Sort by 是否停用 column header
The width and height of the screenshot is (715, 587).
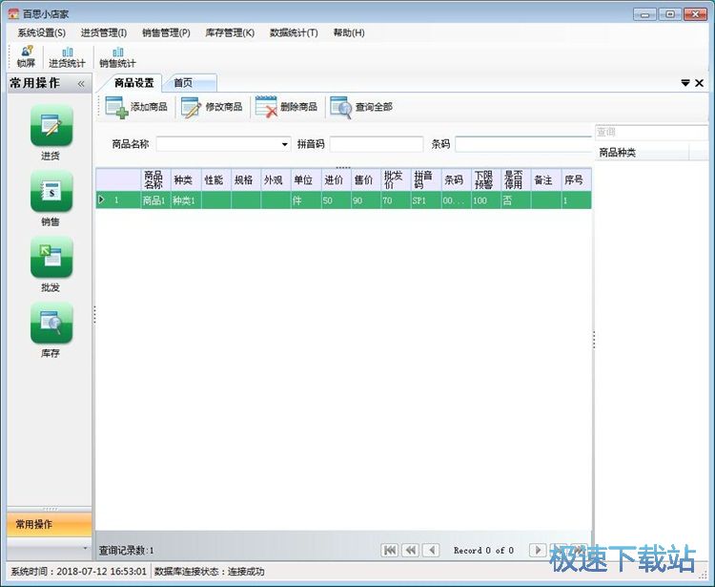tap(516, 179)
